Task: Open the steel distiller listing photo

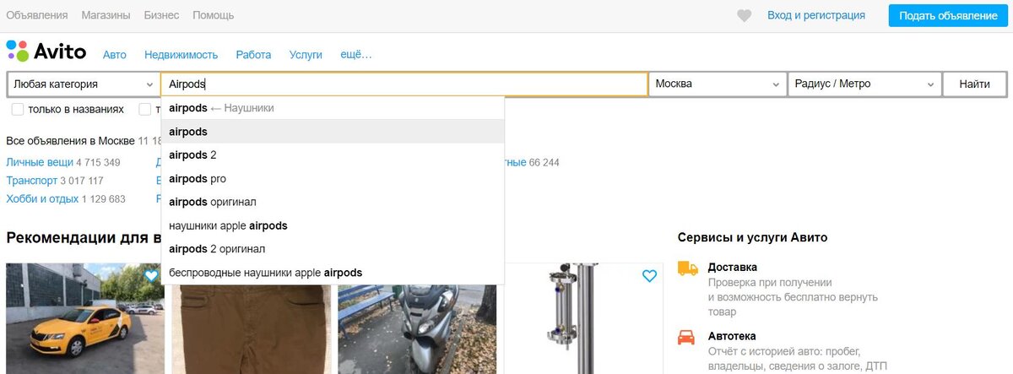Action: pyautogui.click(x=583, y=318)
